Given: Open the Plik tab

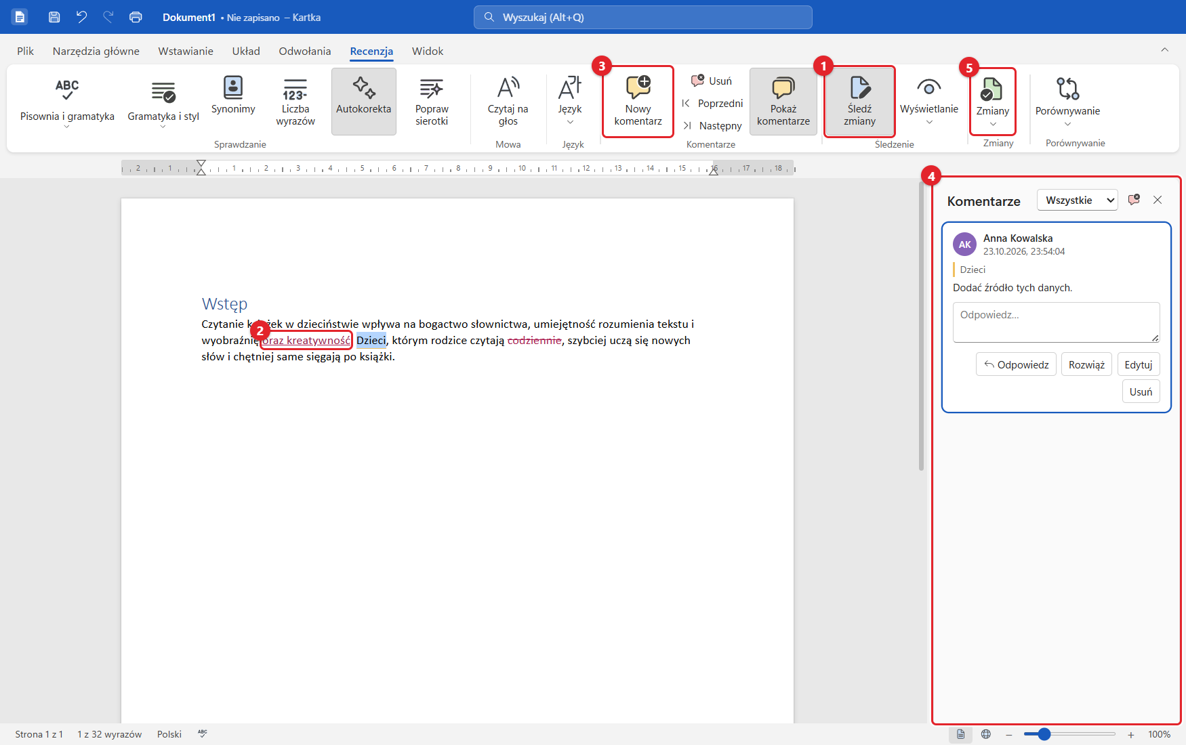Looking at the screenshot, I should (25, 51).
